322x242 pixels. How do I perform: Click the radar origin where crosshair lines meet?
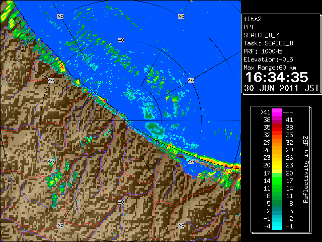coord(121,121)
